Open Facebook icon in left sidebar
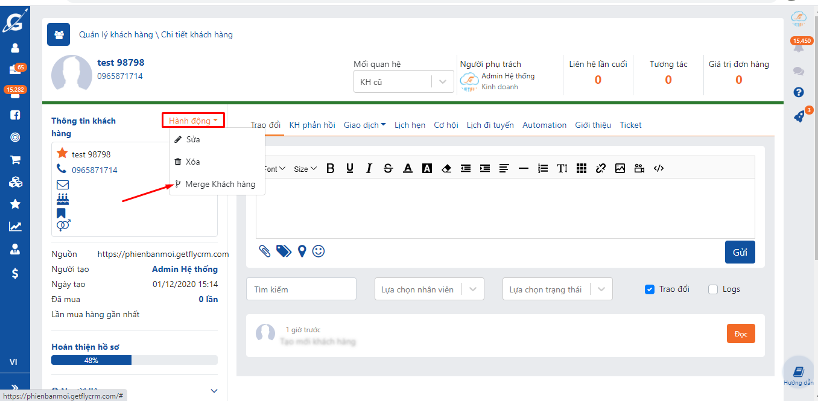The image size is (818, 401). point(15,115)
